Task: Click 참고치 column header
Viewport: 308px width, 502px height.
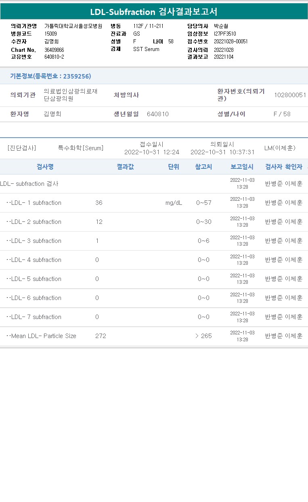Action: point(203,167)
